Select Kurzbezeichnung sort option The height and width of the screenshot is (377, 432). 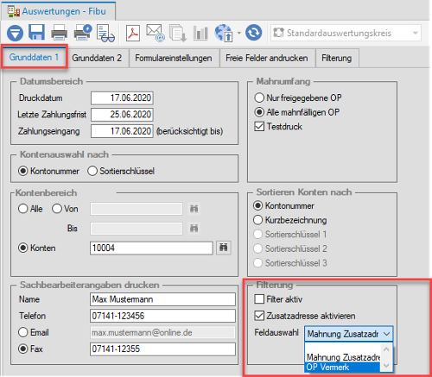pos(258,220)
